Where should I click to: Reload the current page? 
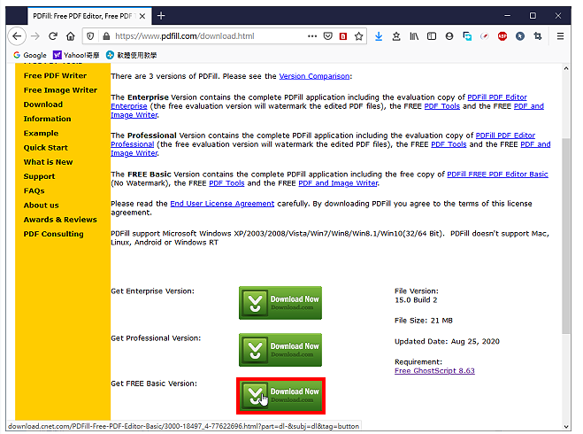53,36
